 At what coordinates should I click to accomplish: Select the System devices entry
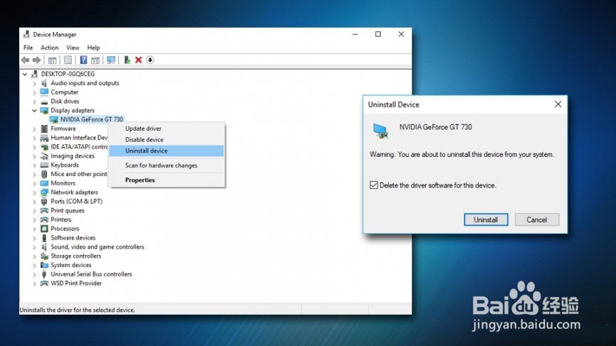pos(70,265)
